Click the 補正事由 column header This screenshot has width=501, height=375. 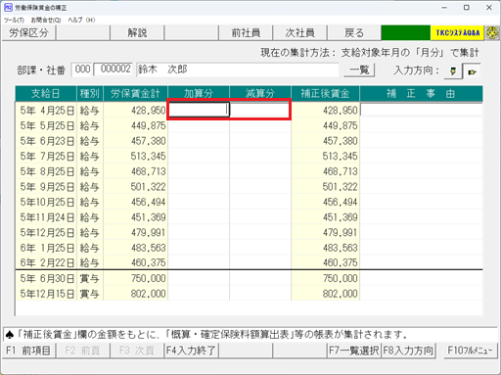(421, 94)
